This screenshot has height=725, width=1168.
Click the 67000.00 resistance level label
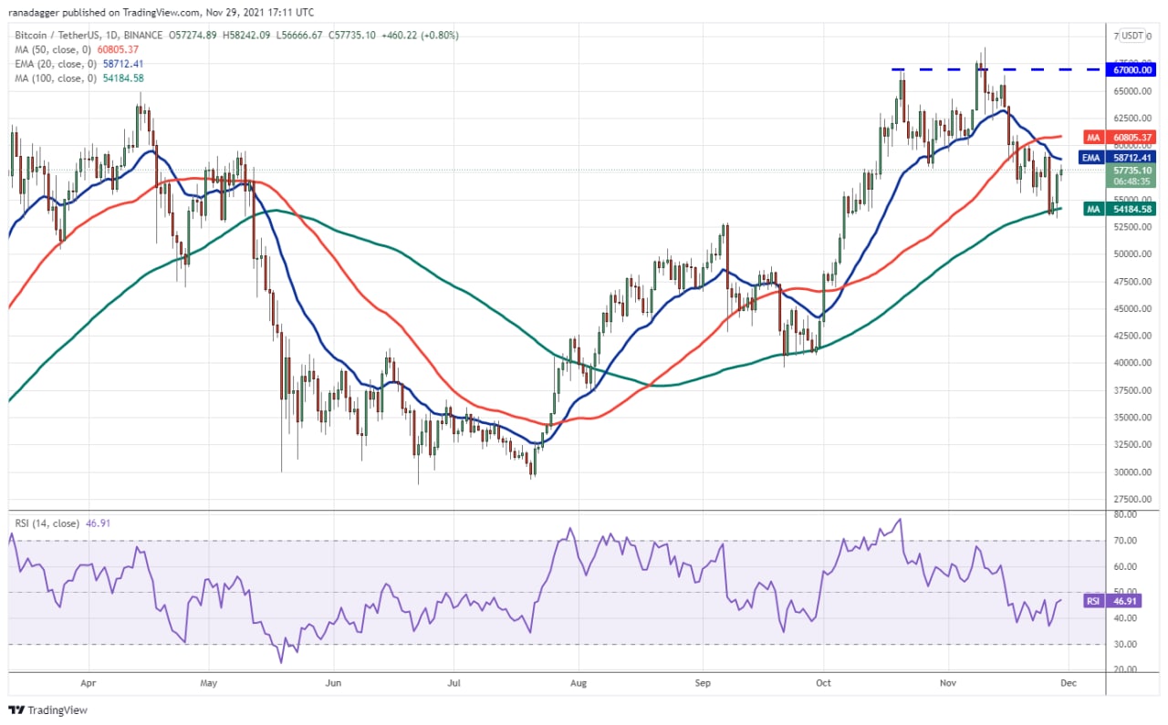1132,69
